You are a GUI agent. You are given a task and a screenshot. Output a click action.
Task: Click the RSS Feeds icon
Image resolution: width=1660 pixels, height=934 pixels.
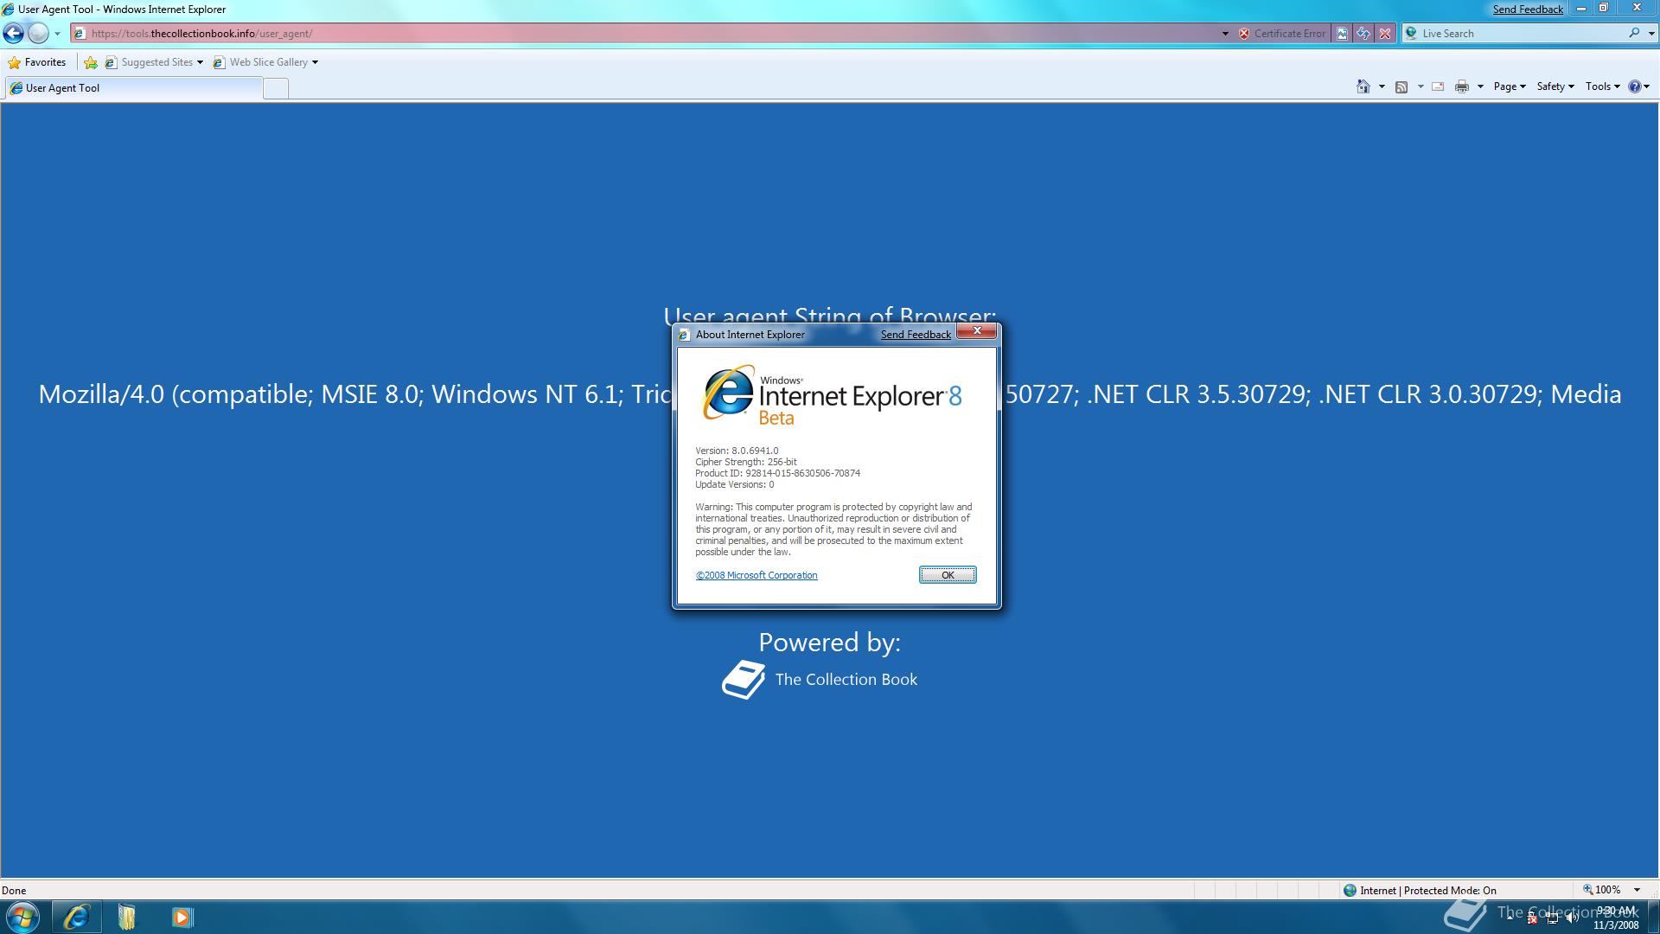tap(1401, 86)
